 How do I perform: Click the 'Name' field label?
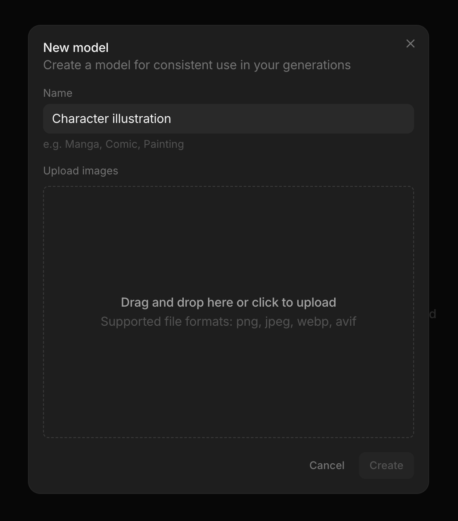58,93
